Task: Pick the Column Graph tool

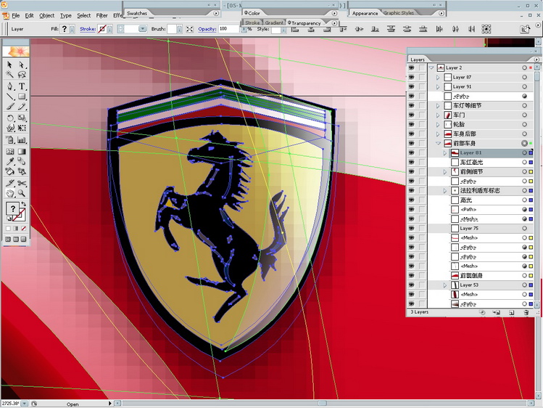Action: (22, 139)
